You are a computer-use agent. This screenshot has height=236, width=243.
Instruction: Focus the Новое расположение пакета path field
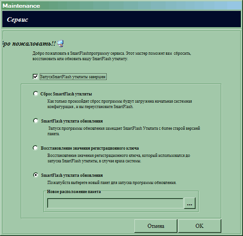(x=115, y=203)
